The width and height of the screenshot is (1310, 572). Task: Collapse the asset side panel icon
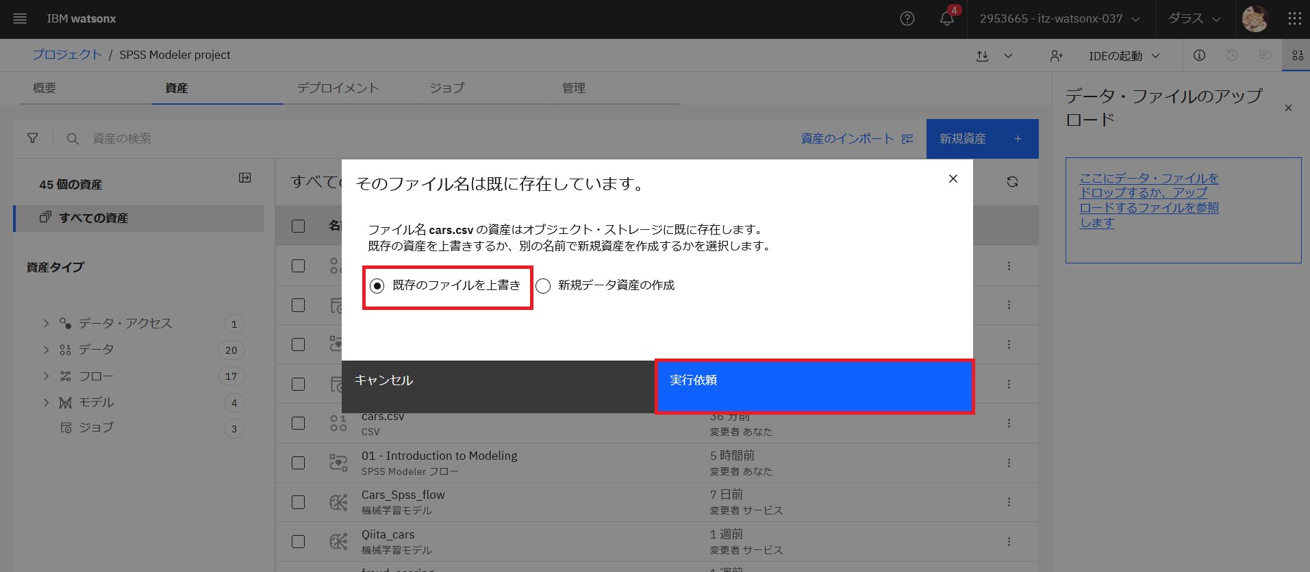tap(245, 178)
